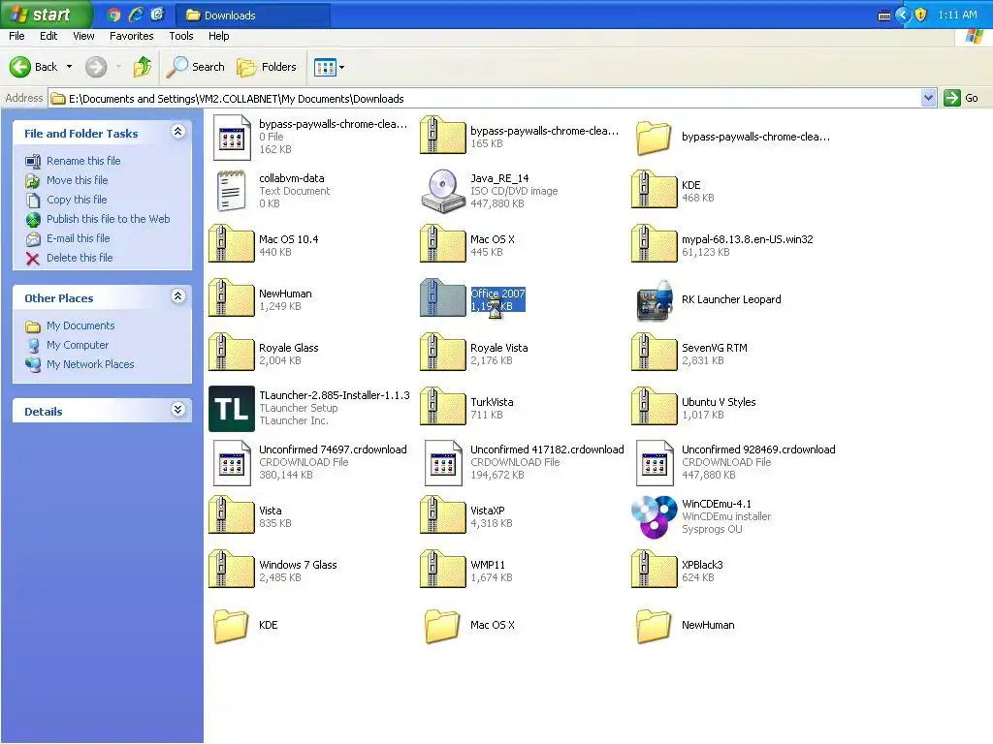Screen dimensions: 993x744
Task: Select the XPBlack3 zip icon
Action: click(x=655, y=570)
